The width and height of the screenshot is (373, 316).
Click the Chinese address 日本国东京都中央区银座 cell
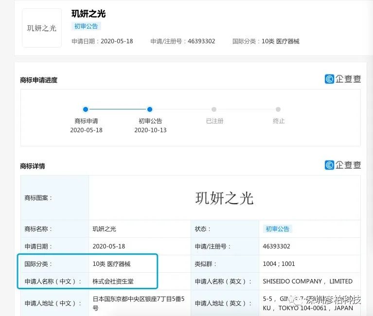(140, 303)
